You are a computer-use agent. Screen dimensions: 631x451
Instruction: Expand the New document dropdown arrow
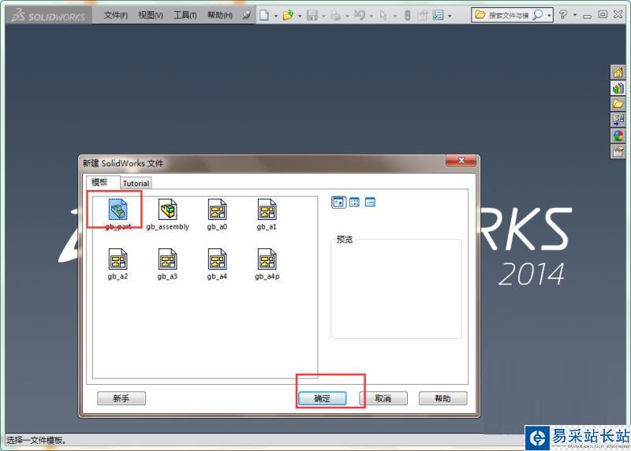point(275,16)
